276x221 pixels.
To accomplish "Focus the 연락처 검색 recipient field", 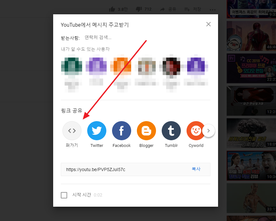I will (98, 38).
